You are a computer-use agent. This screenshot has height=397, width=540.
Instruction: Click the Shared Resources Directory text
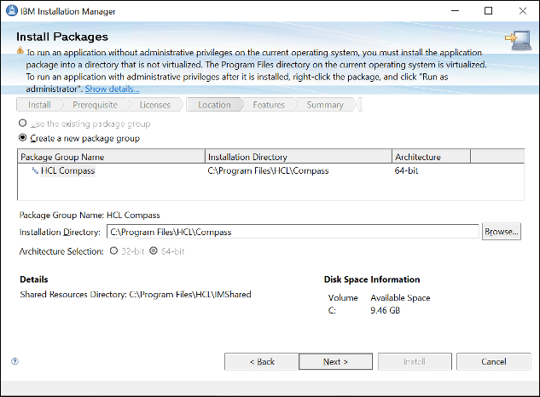point(136,295)
